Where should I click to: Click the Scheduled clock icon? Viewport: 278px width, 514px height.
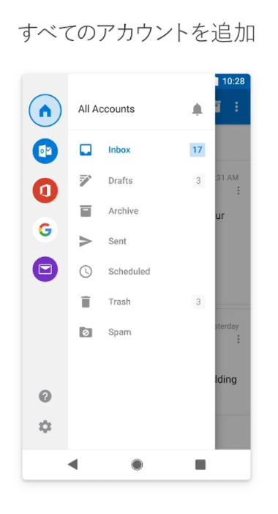(86, 272)
